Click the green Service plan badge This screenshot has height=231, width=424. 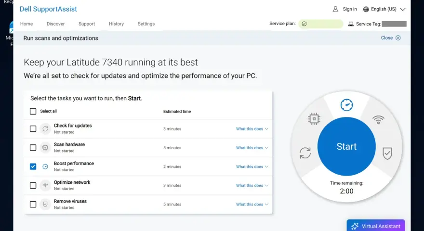point(321,24)
